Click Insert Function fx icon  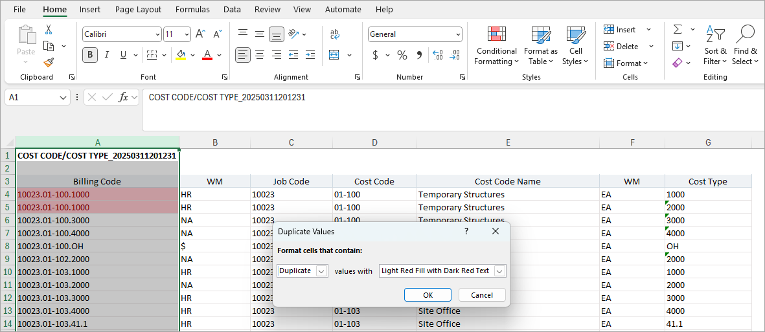122,97
